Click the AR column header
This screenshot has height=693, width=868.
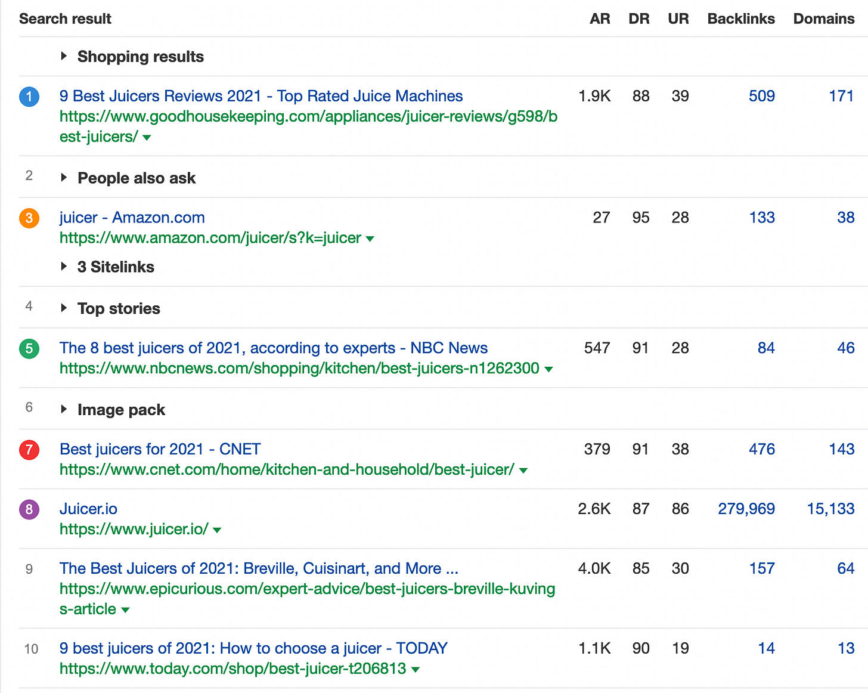point(600,18)
